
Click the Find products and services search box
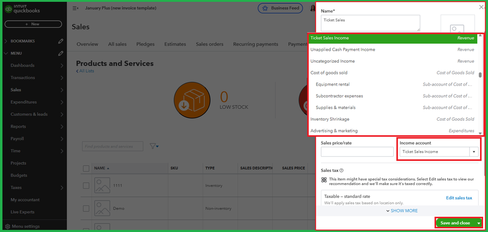pyautogui.click(x=113, y=146)
